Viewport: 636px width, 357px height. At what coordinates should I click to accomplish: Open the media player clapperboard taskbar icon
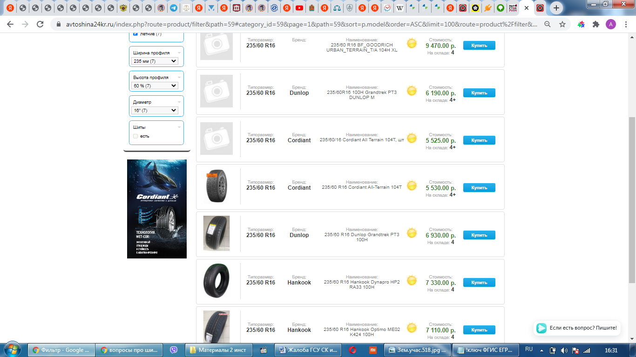pyautogui.click(x=263, y=350)
